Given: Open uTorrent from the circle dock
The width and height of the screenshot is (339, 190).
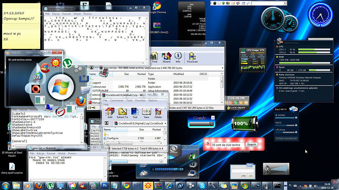Looking at the screenshot, I should click(68, 63).
